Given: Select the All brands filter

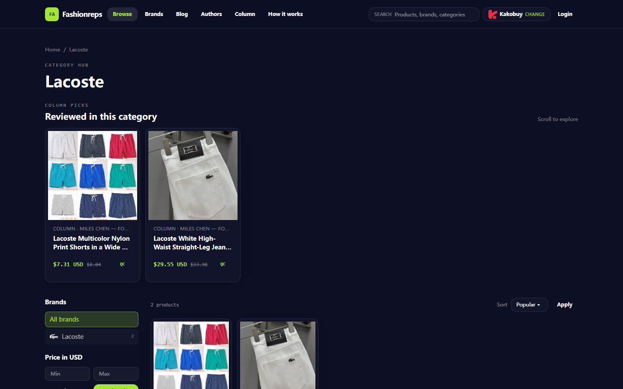Looking at the screenshot, I should tap(92, 319).
